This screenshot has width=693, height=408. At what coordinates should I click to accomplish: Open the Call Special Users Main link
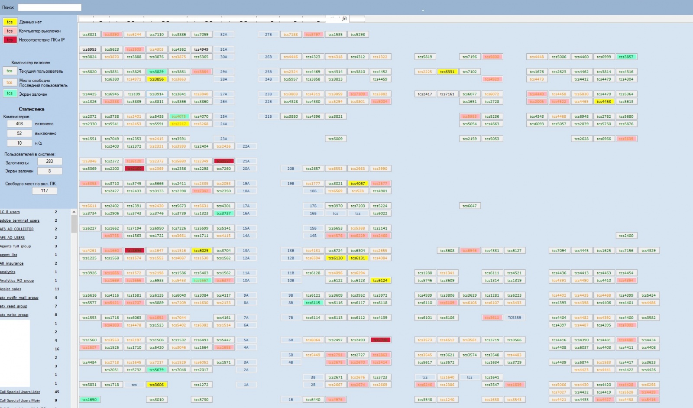[20, 401]
